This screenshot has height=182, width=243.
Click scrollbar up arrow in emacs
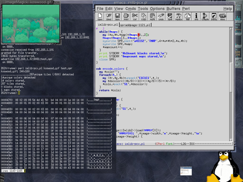point(231,29)
